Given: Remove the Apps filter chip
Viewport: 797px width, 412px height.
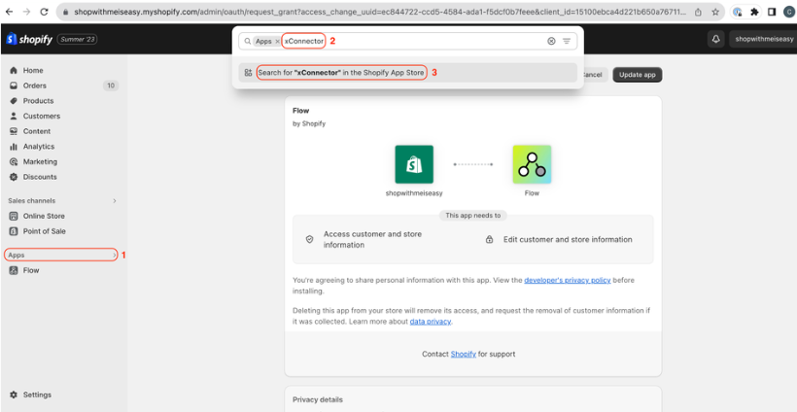Looking at the screenshot, I should [x=277, y=42].
